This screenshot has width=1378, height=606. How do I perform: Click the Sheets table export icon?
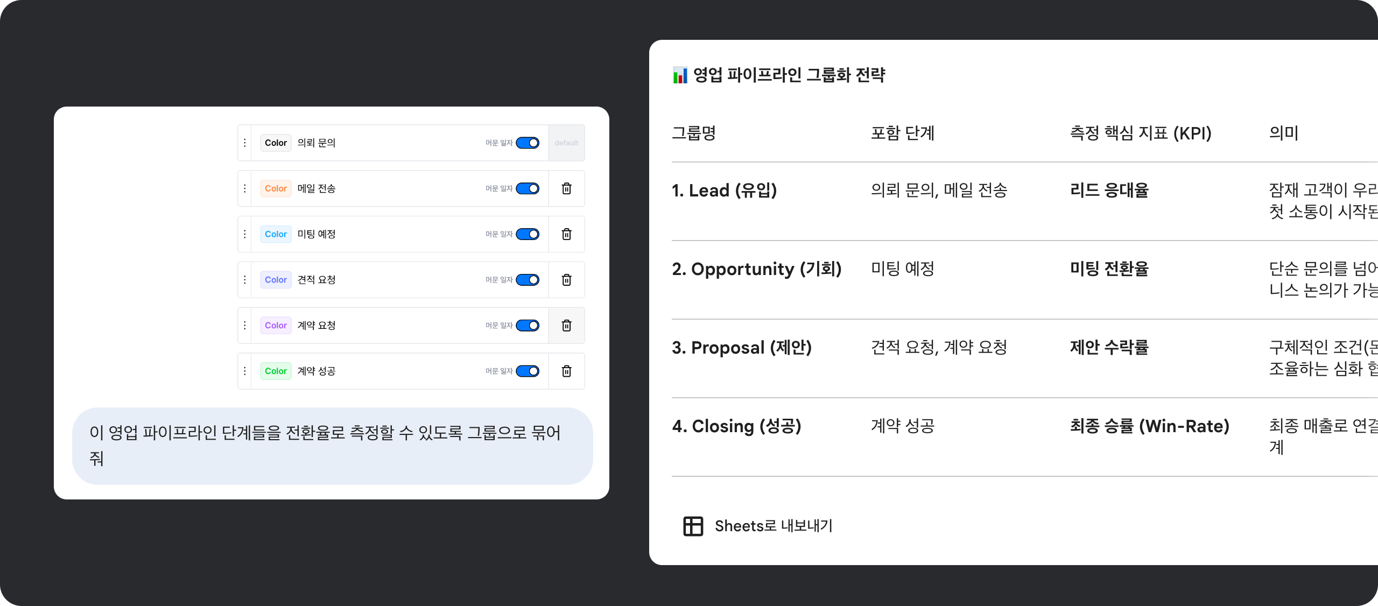(x=693, y=526)
